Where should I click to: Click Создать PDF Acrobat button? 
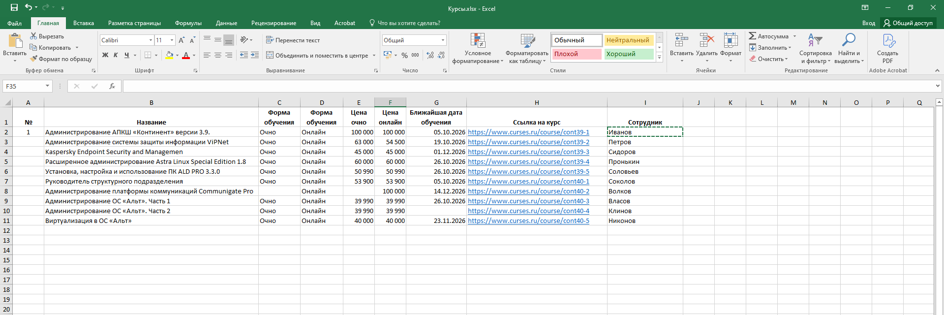point(887,48)
